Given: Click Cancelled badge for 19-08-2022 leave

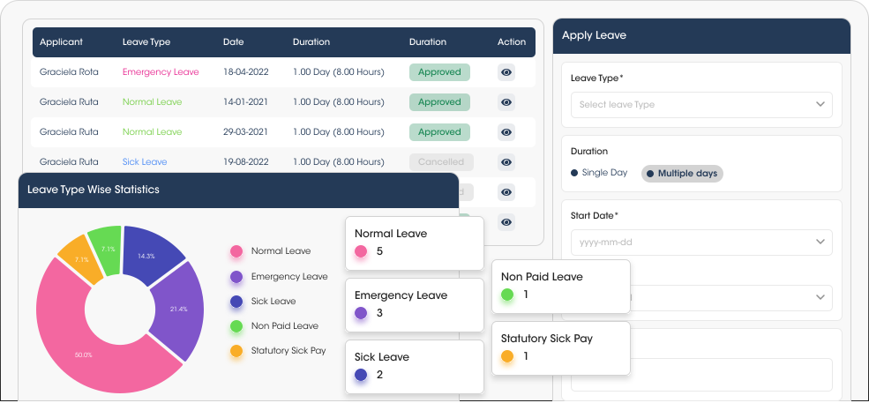Looking at the screenshot, I should pos(441,162).
